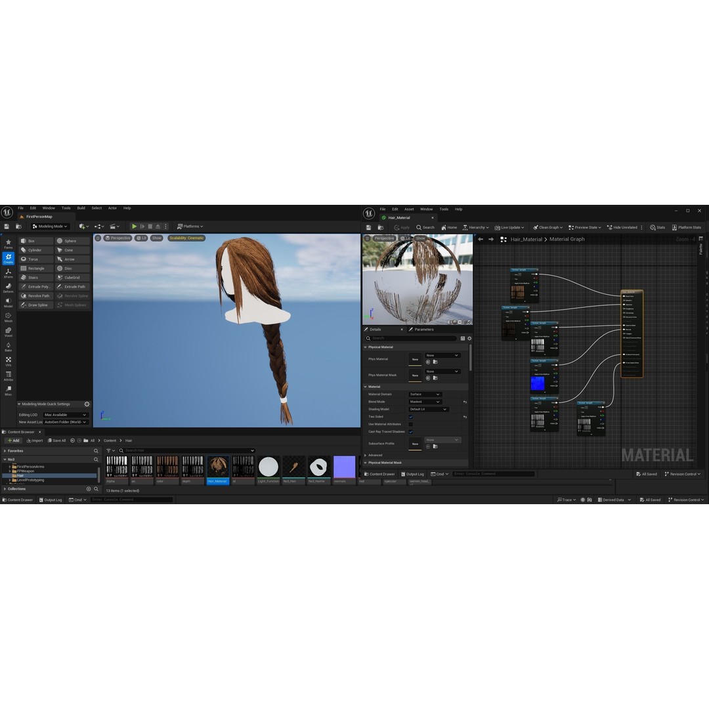This screenshot has height=709, width=709.
Task: Open the Blend Mode dropdown showing Masked
Action: coord(425,402)
